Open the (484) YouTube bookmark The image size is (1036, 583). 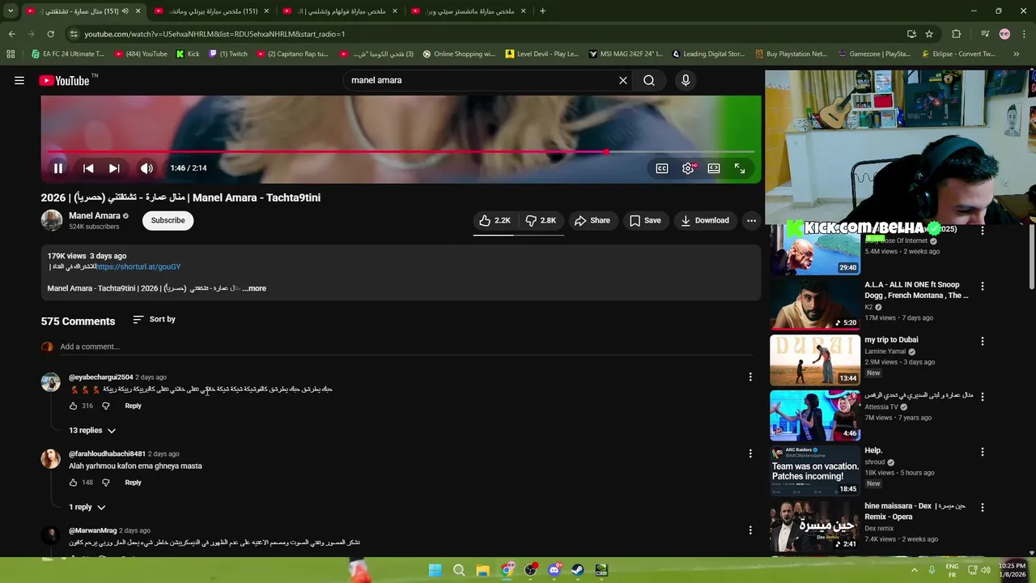[x=141, y=54]
